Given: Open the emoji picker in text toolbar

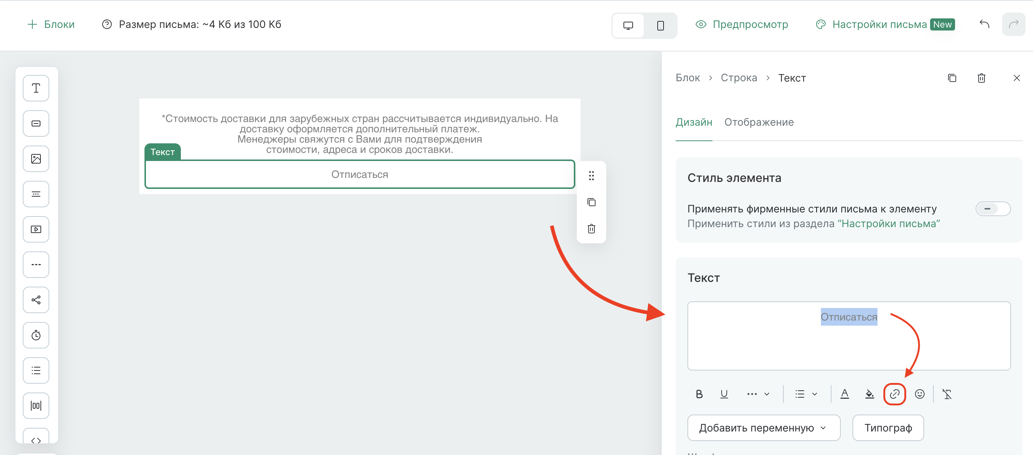Looking at the screenshot, I should tap(919, 394).
